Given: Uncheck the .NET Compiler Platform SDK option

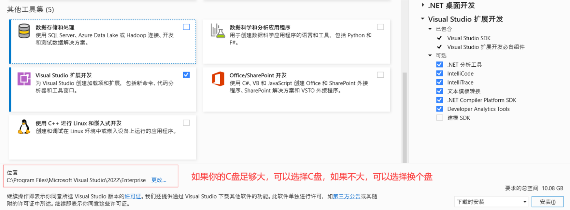Looking at the screenshot, I should [x=439, y=100].
